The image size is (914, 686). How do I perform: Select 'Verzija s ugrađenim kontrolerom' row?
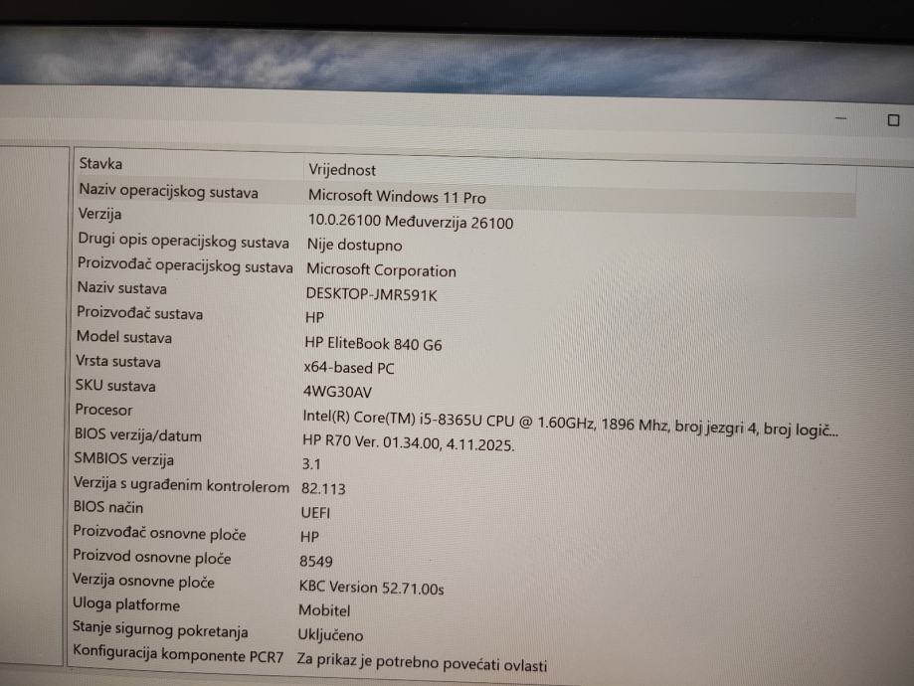pyautogui.click(x=181, y=485)
